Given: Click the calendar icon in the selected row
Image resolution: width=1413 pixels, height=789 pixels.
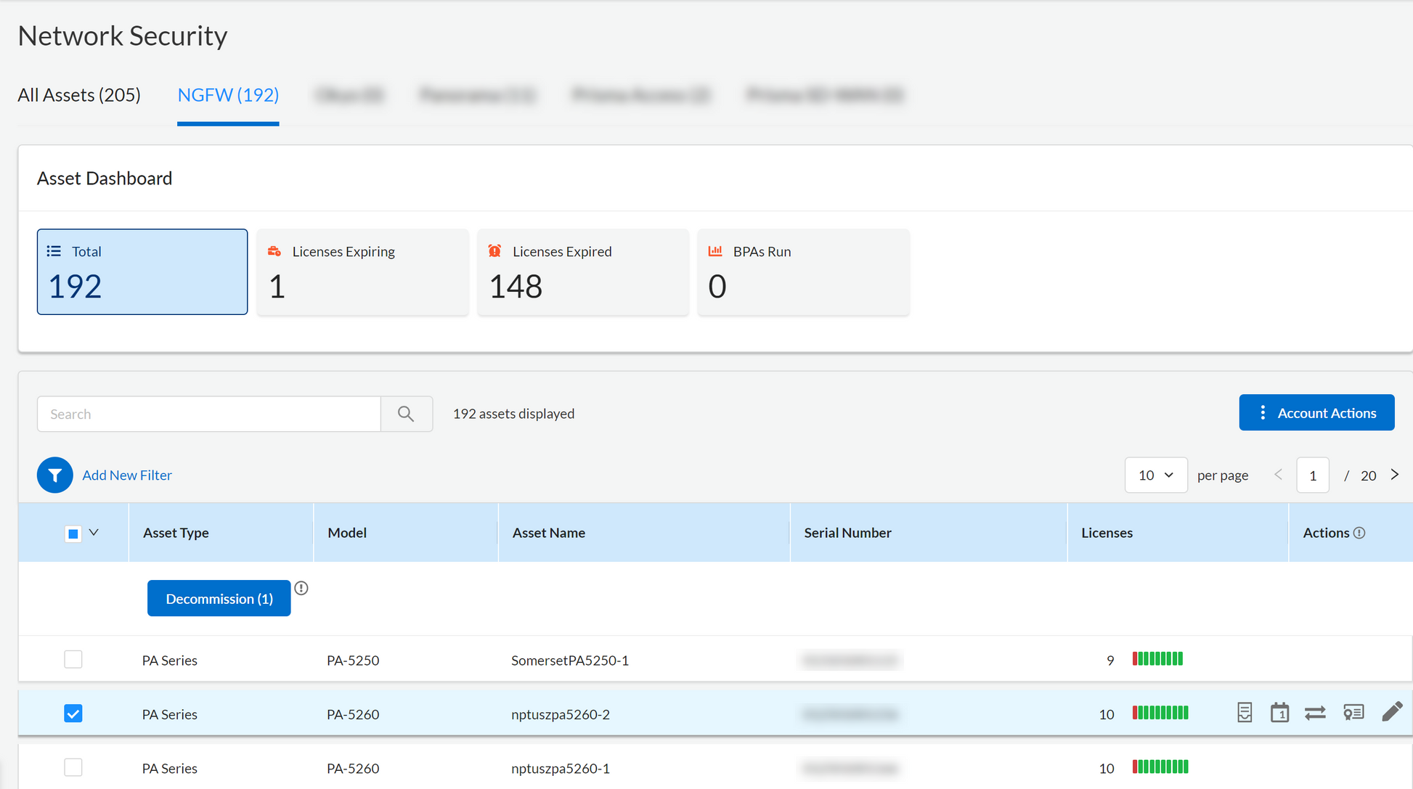Looking at the screenshot, I should coord(1279,712).
